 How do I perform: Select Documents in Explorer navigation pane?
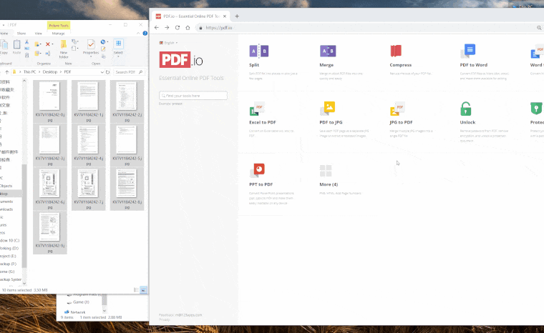[6, 202]
